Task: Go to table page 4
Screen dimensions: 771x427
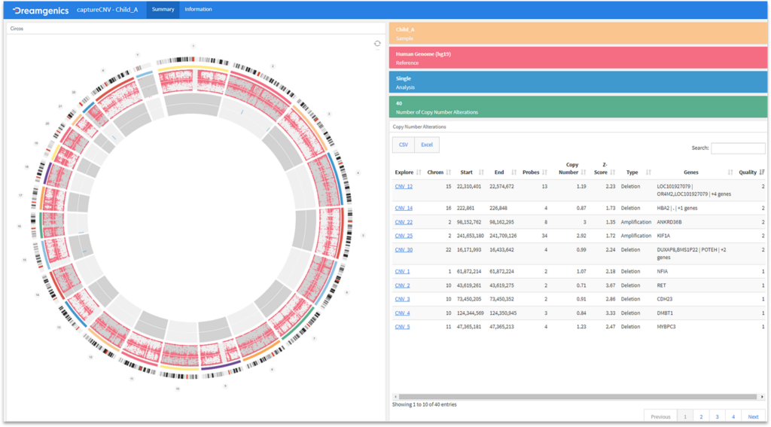Action: click(733, 416)
